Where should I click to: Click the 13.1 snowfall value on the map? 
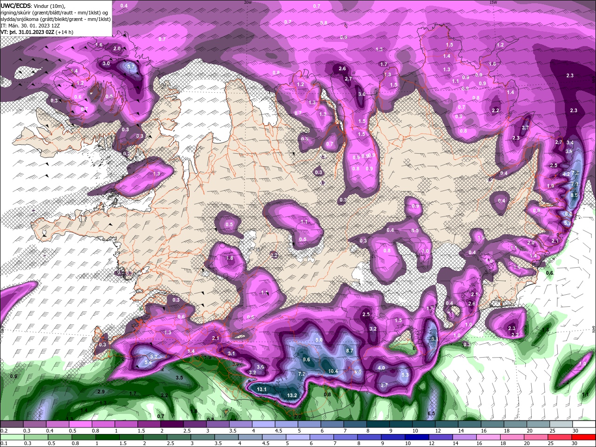[x=262, y=389]
